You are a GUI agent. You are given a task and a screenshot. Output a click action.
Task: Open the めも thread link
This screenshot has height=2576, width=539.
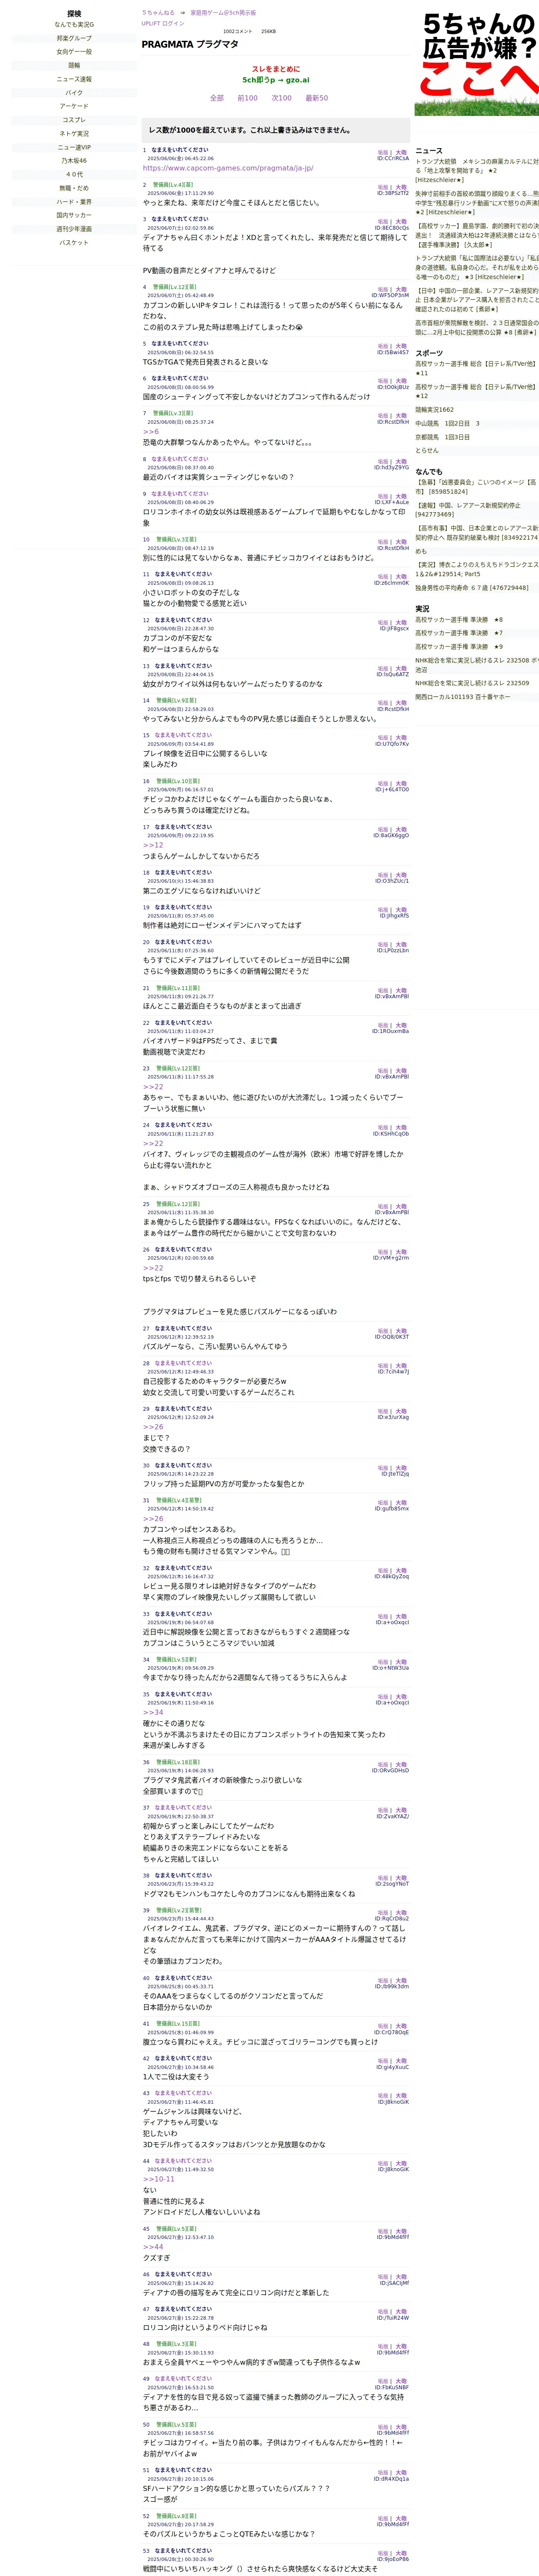point(420,551)
